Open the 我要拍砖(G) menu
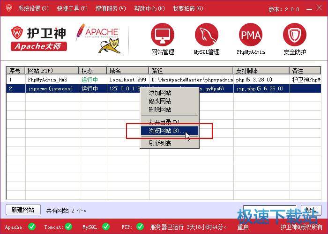Image resolution: width=328 pixels, height=234 pixels. tap(188, 8)
